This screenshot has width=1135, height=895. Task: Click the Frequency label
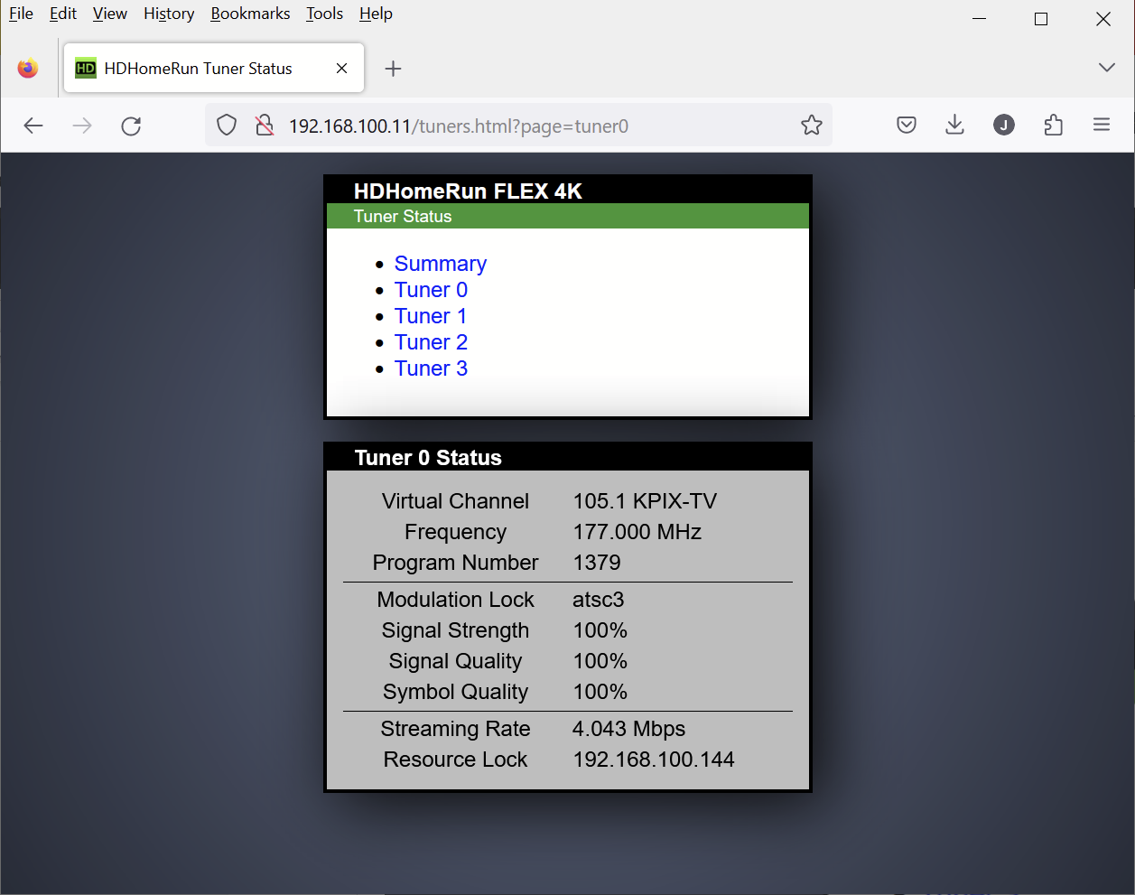point(455,532)
